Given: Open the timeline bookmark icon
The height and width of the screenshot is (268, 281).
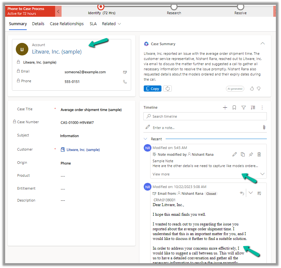Looking at the screenshot, I should (234, 108).
